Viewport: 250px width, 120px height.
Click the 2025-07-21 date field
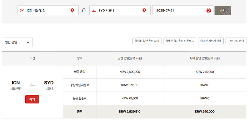click(183, 11)
